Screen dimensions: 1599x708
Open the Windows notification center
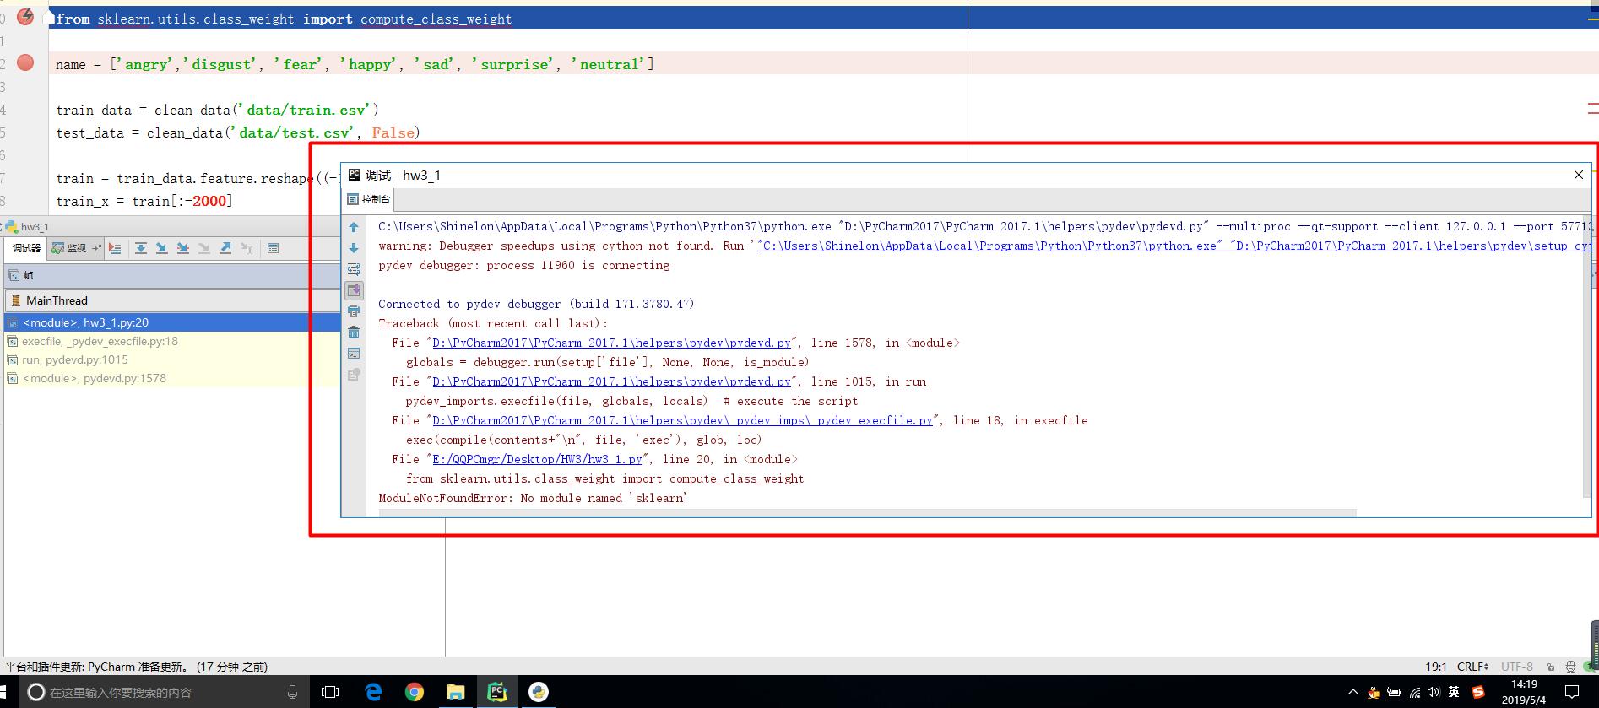pyautogui.click(x=1571, y=692)
